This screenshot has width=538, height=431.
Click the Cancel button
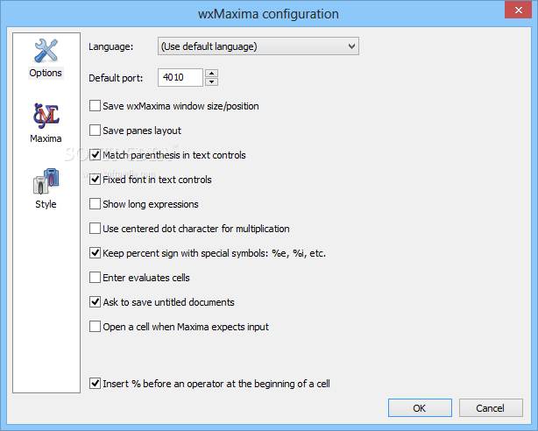tap(491, 408)
